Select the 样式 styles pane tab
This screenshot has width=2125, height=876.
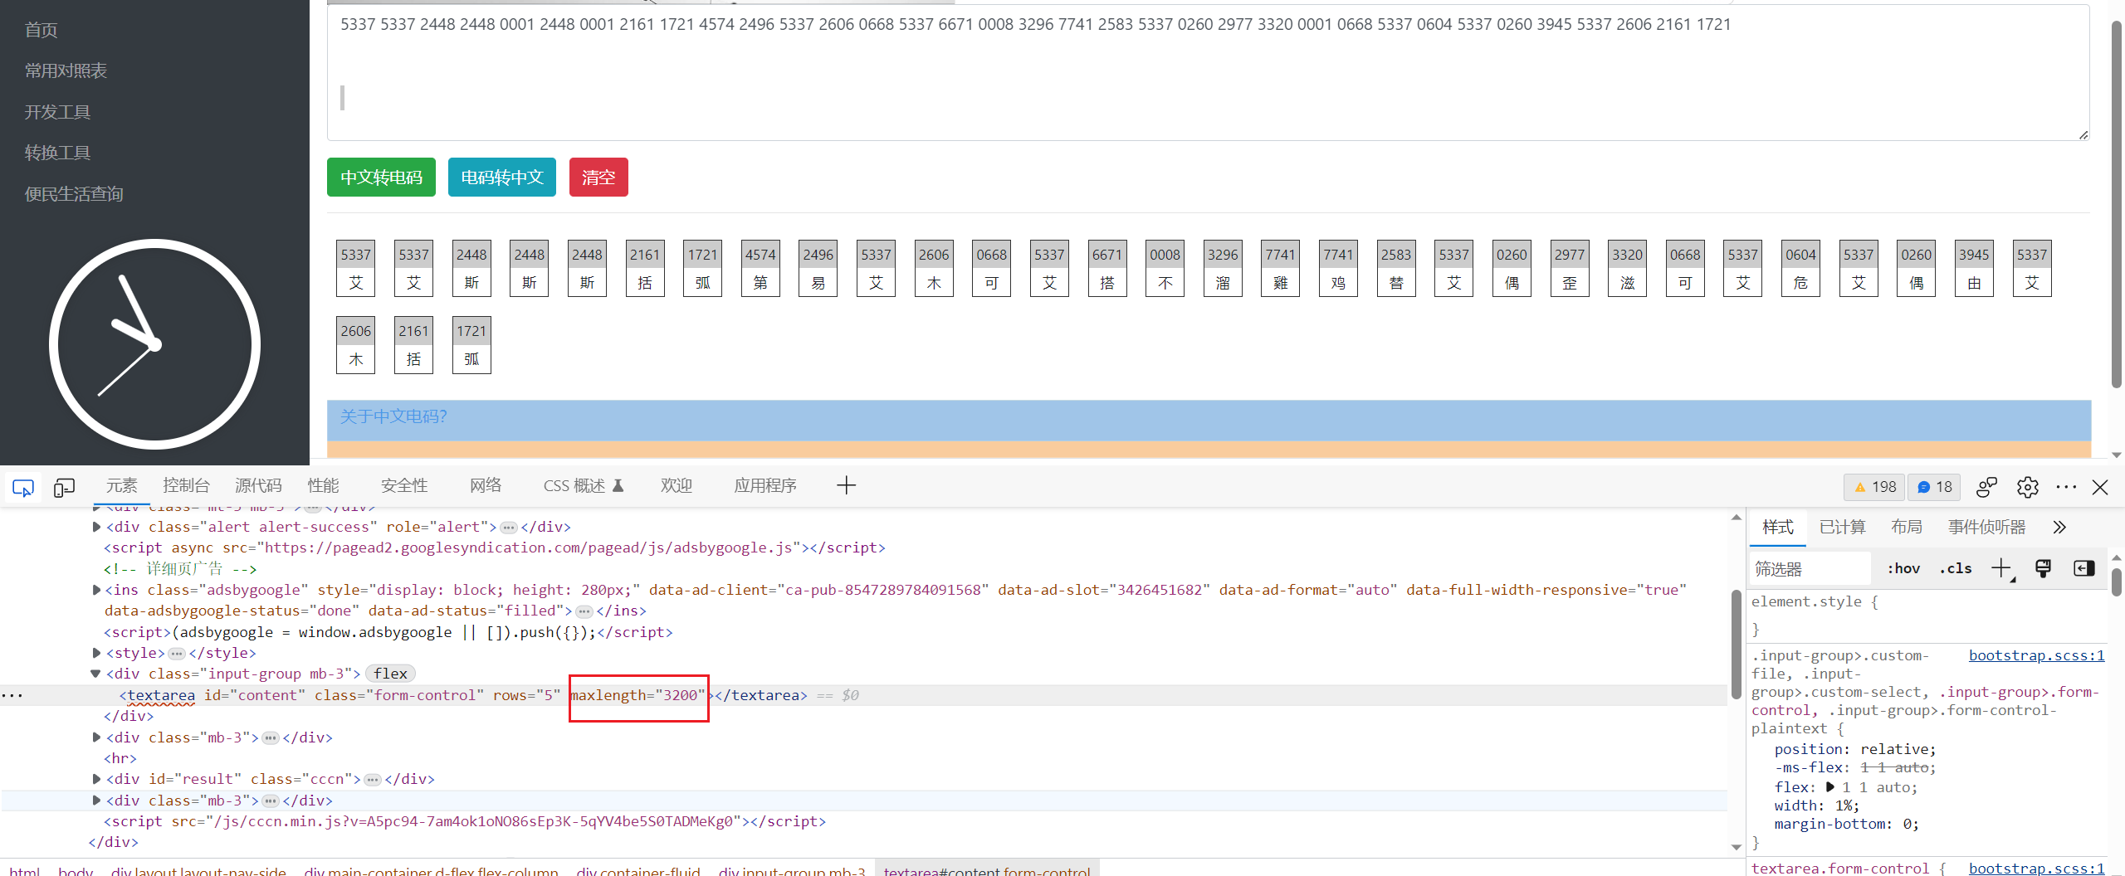click(1778, 528)
